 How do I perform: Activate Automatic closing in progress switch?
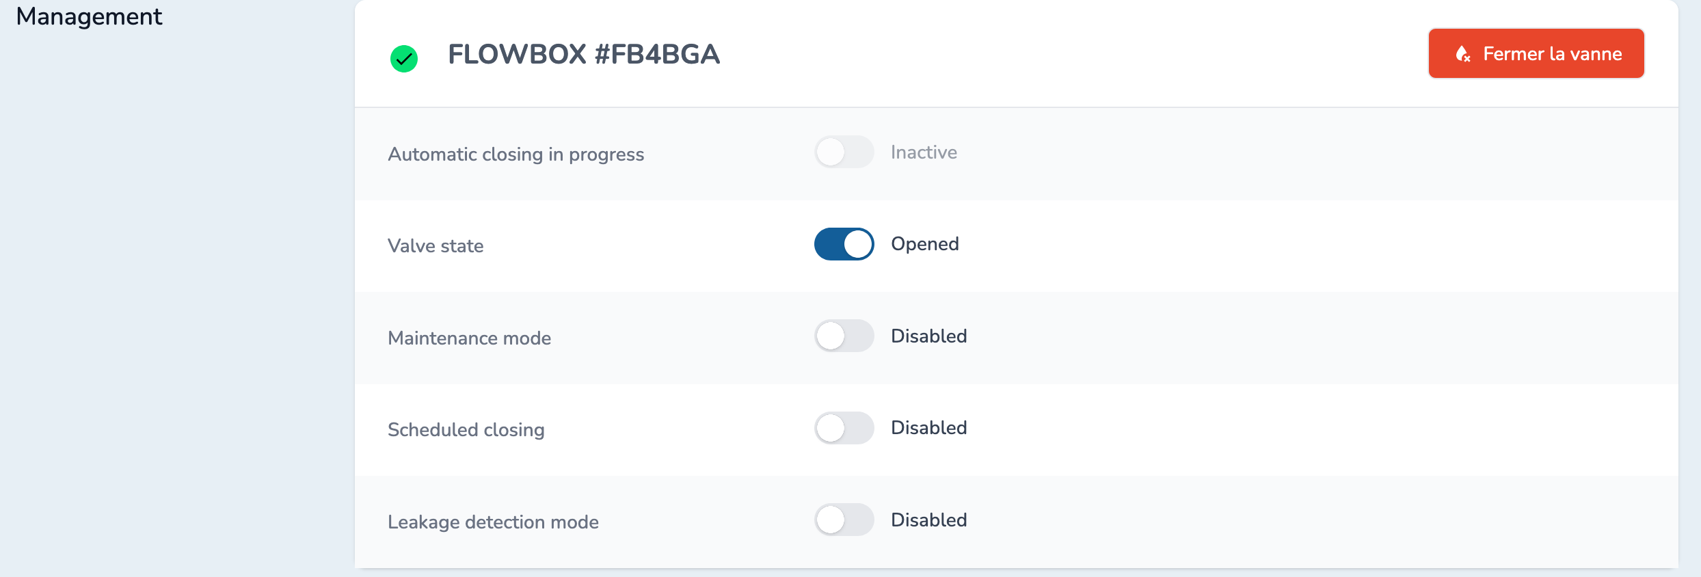844,151
